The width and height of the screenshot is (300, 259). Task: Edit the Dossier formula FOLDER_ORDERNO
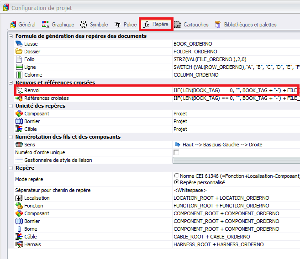195,52
